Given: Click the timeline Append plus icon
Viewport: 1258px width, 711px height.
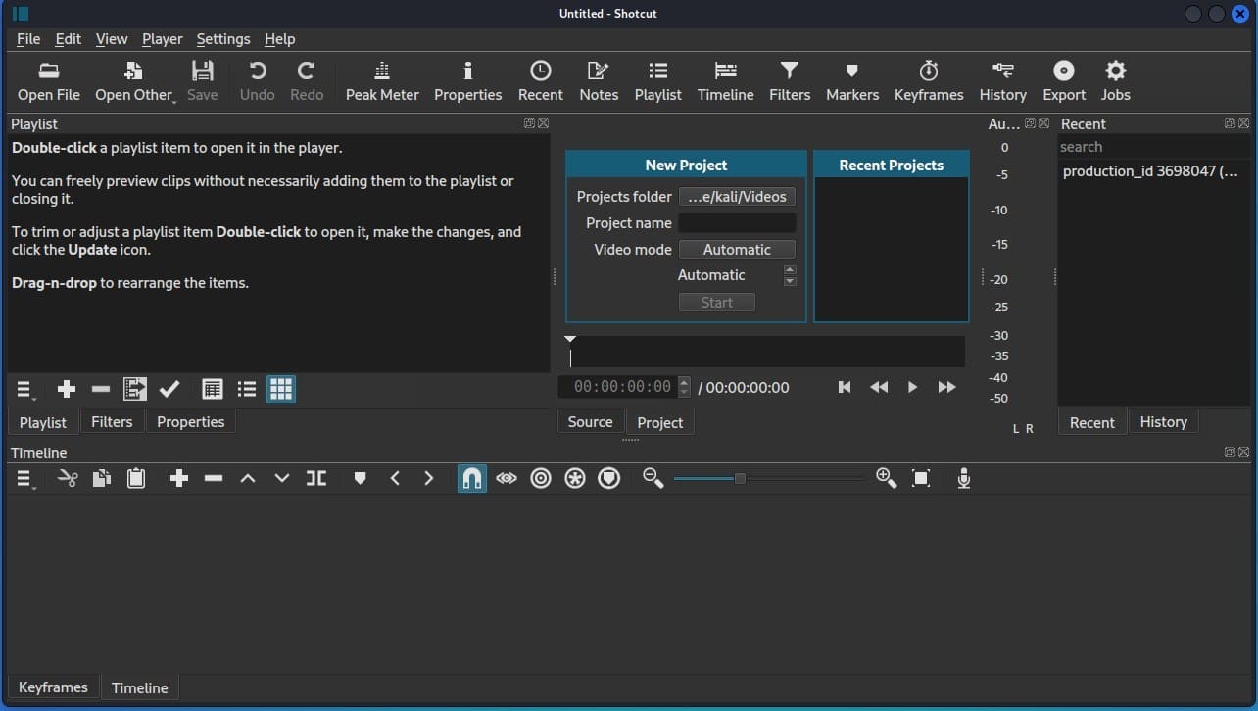Looking at the screenshot, I should (179, 479).
